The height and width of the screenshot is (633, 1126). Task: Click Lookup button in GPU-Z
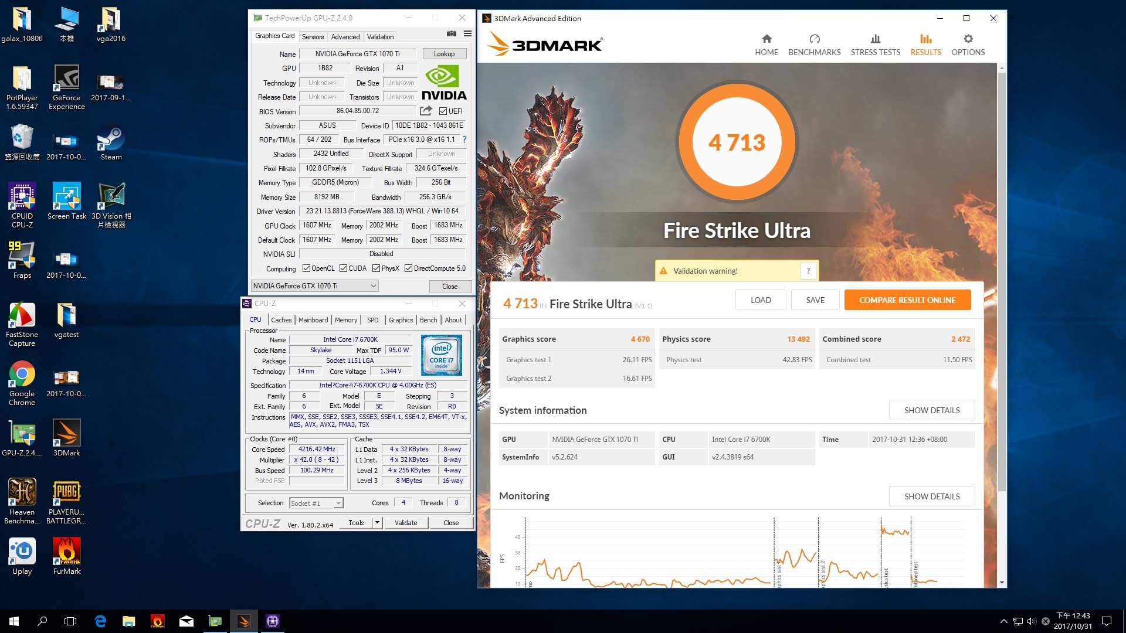coord(444,54)
